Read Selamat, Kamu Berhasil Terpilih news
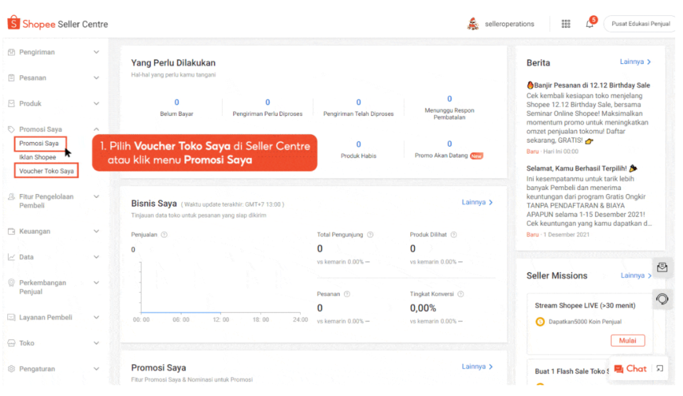Screen dimensions: 683x396 point(582,169)
